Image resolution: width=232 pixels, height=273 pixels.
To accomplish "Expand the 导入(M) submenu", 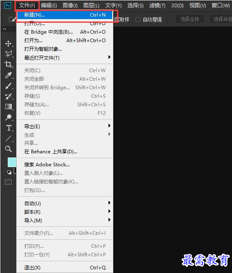I will coord(65,220).
